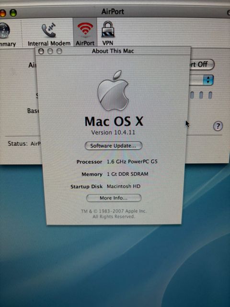Open the Internal Modem phone icon
Image resolution: width=230 pixels, height=307 pixels.
click(49, 31)
